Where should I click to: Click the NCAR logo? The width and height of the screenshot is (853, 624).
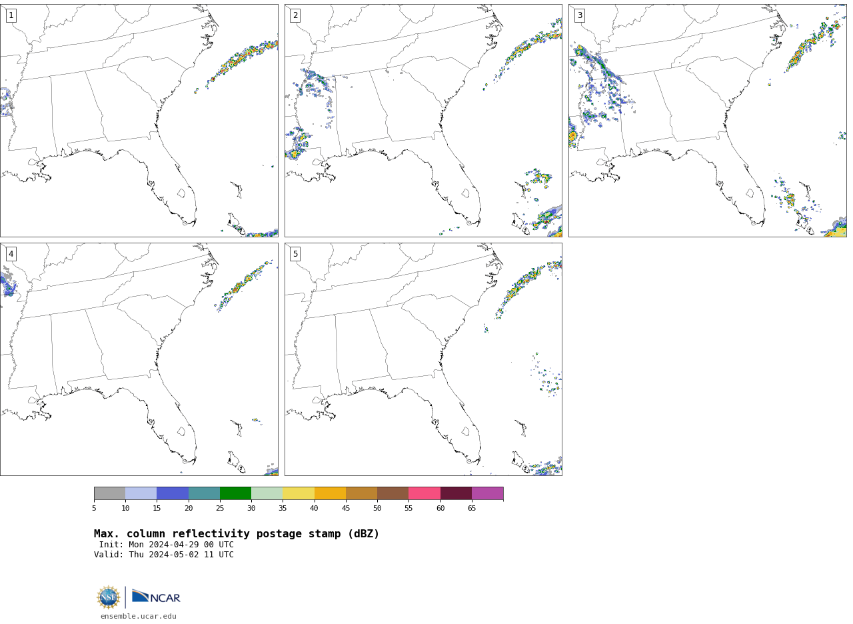[156, 597]
